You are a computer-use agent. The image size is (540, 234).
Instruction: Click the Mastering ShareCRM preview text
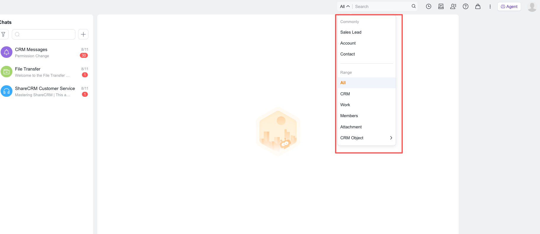[x=43, y=95]
